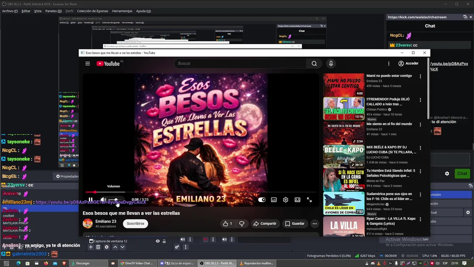Switch to Reproductor multimedia taskbar window
The image size is (474, 267).
click(x=256, y=263)
